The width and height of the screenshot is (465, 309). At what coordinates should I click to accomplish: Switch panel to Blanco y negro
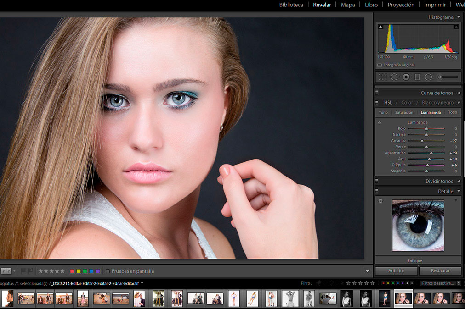[x=438, y=102]
